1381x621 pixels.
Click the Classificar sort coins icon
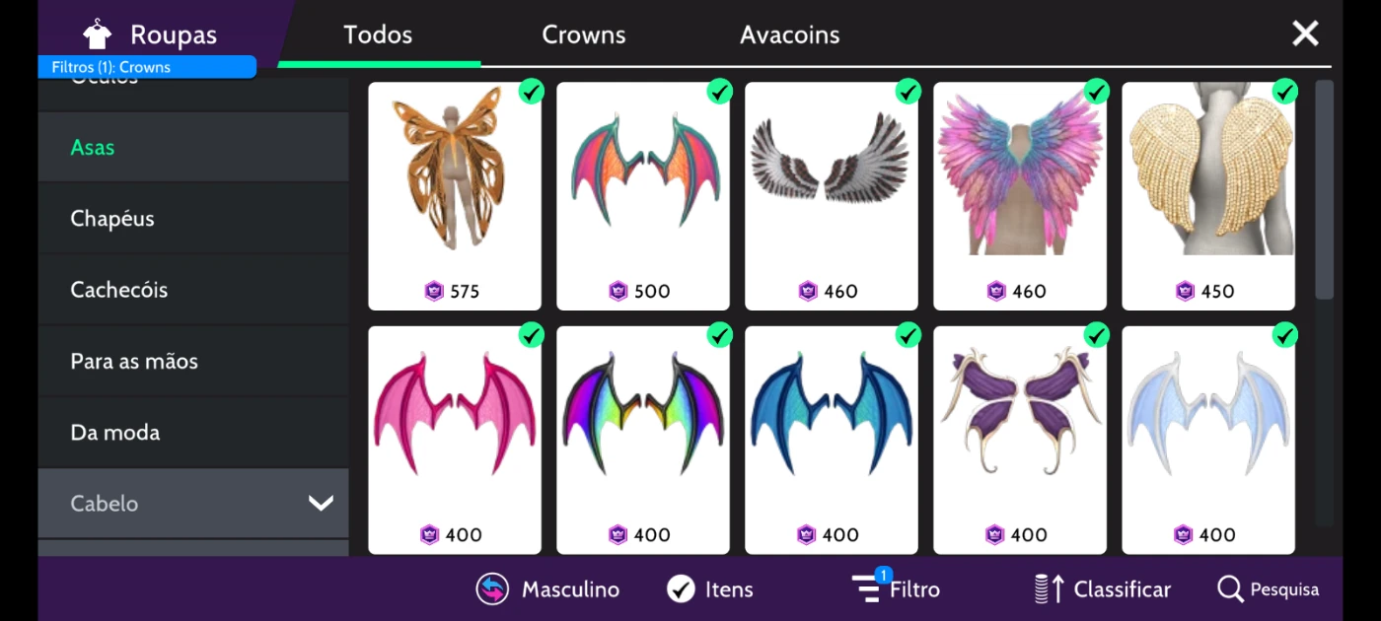[1049, 589]
